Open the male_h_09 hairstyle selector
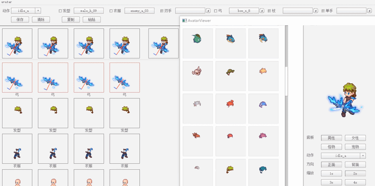This screenshot has width=375, height=186. coord(89,11)
